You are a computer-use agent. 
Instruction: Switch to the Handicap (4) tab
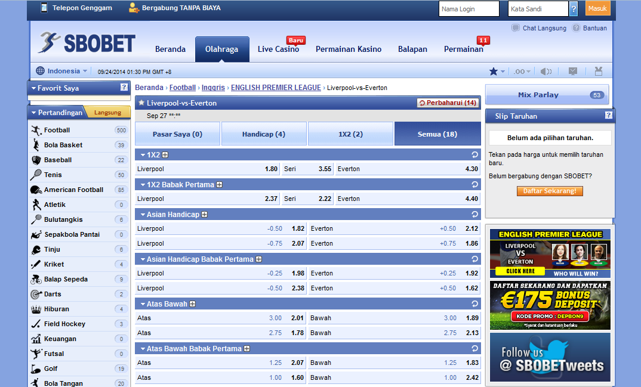point(264,134)
